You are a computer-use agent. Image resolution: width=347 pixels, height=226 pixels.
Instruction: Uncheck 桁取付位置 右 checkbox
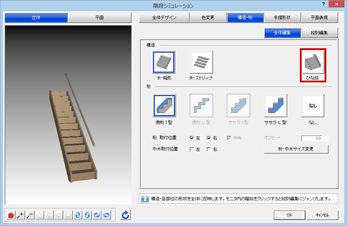209,138
